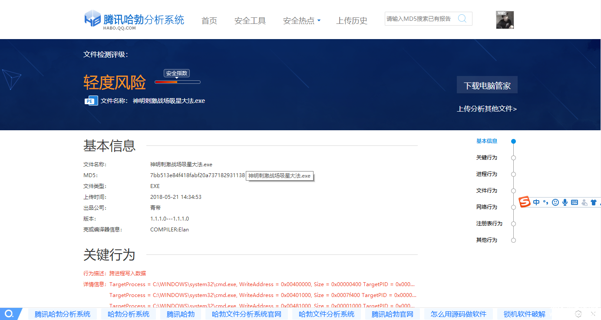Open 锁机软件破解 suggestion
601x320 pixels.
click(525, 314)
